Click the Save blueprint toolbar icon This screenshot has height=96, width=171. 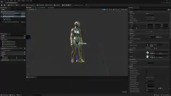pos(2,5)
